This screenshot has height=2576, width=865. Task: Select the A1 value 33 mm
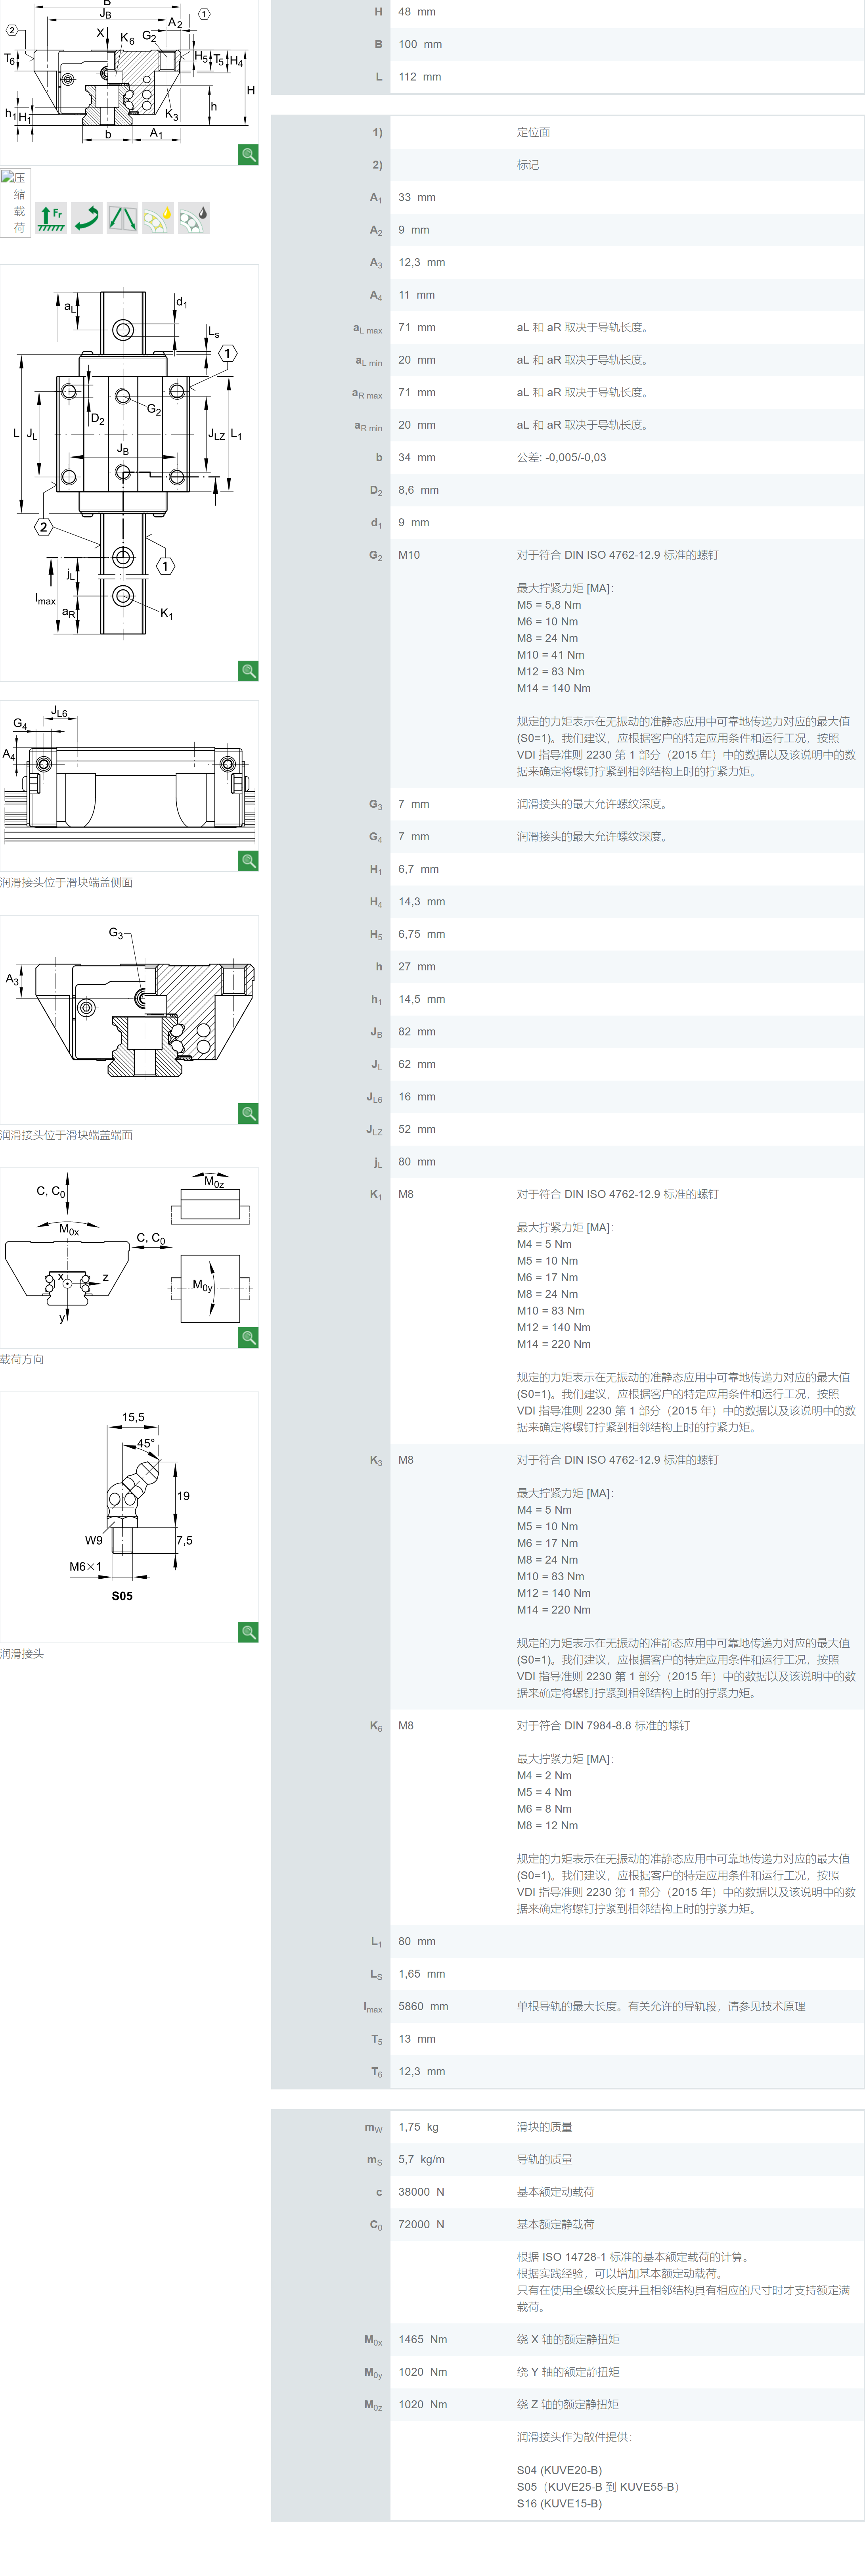(x=417, y=197)
